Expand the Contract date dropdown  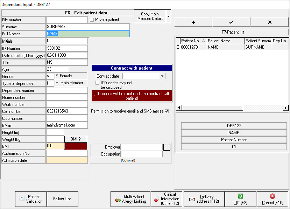(162, 76)
